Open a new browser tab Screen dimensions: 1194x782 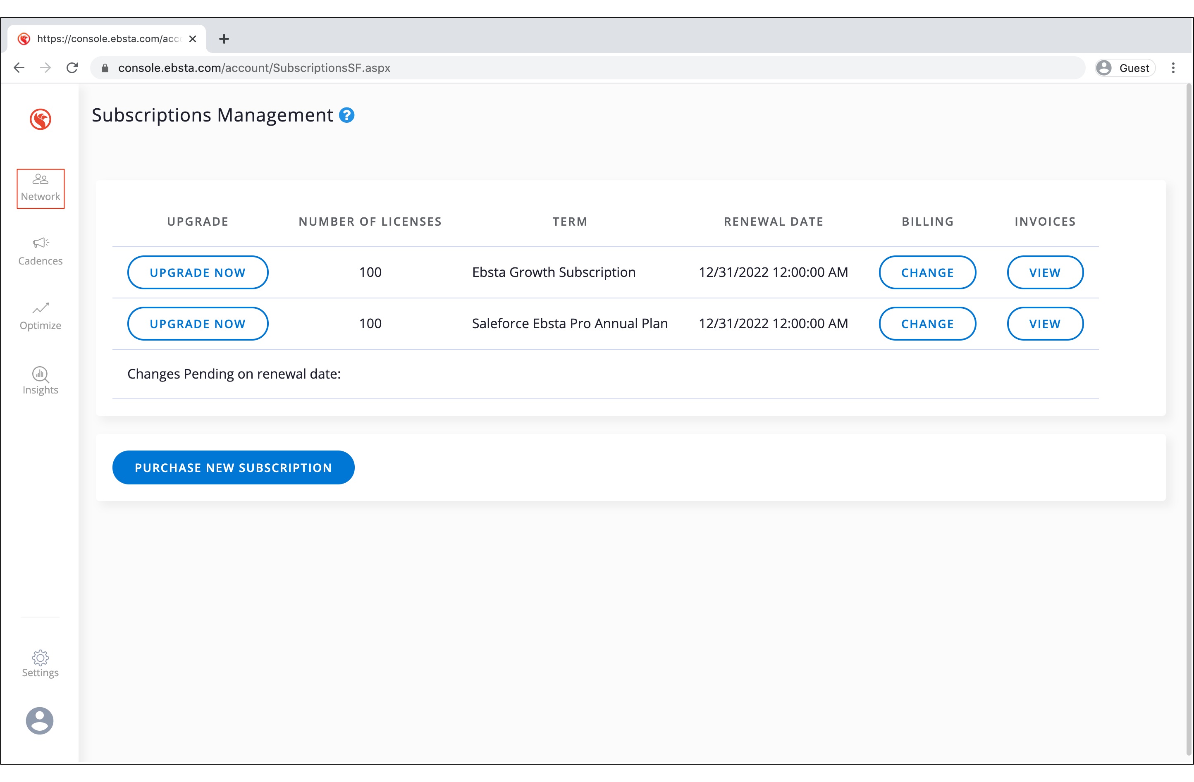(x=224, y=38)
